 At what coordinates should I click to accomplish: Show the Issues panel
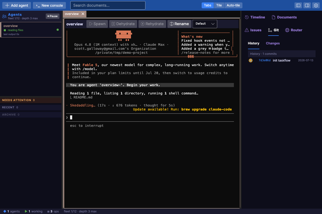[x=253, y=30]
